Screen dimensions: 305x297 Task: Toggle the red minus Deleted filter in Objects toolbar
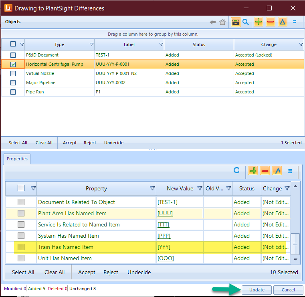pyautogui.click(x=271, y=22)
